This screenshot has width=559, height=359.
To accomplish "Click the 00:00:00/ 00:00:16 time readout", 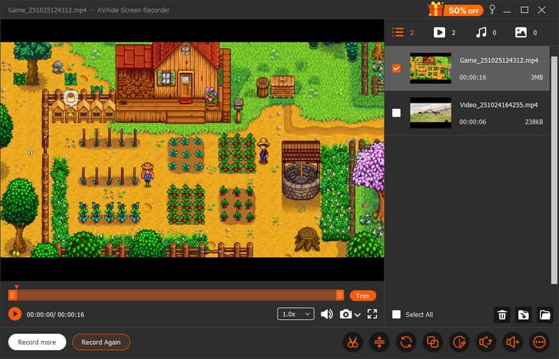I will (56, 314).
